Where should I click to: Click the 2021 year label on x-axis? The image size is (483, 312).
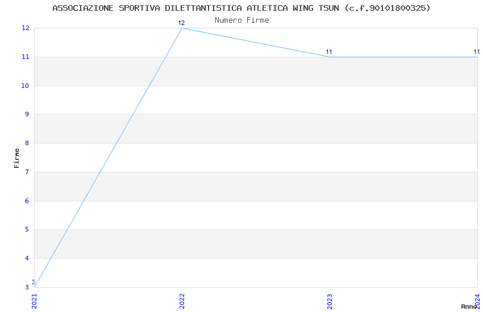[34, 300]
